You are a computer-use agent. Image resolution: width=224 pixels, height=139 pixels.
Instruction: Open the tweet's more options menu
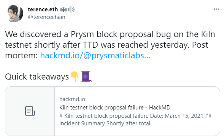coord(216,9)
